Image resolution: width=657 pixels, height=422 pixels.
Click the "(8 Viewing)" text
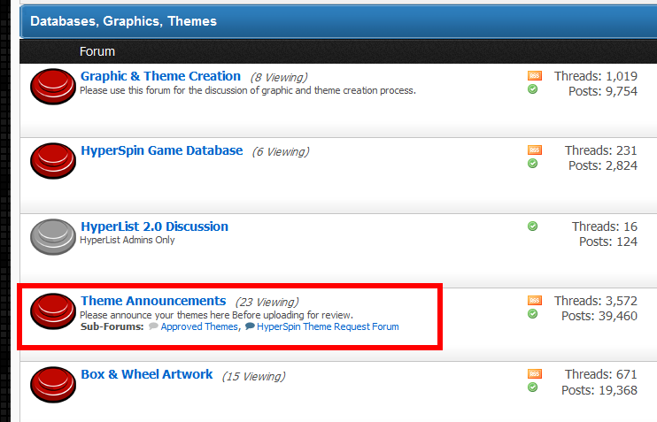click(279, 78)
